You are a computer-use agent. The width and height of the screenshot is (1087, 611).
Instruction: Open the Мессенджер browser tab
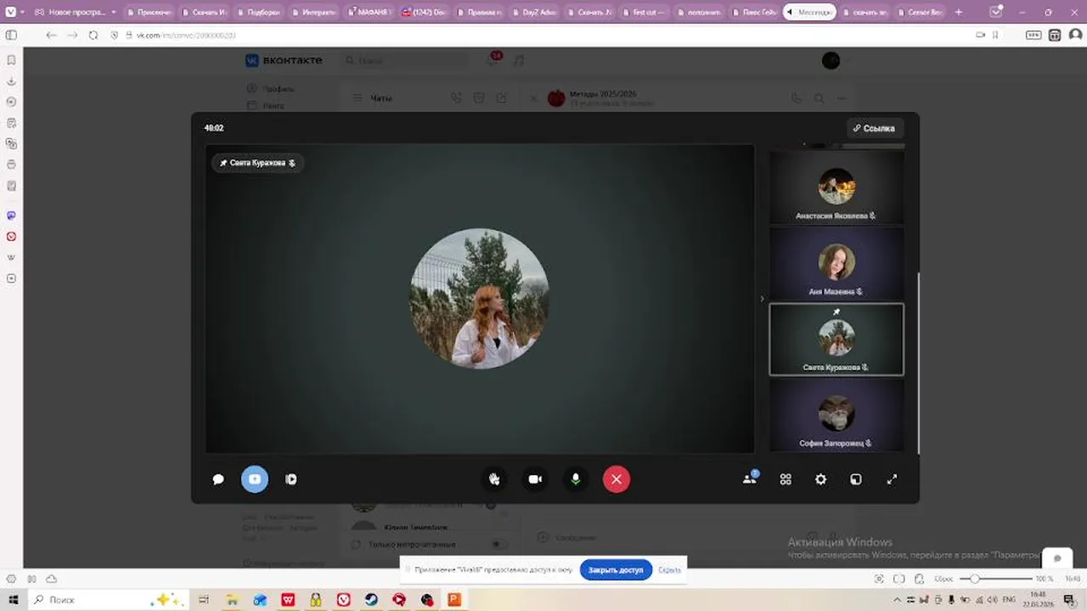pos(809,12)
